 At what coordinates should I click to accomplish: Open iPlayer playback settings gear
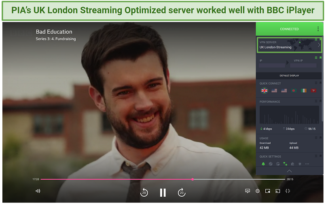(x=258, y=191)
